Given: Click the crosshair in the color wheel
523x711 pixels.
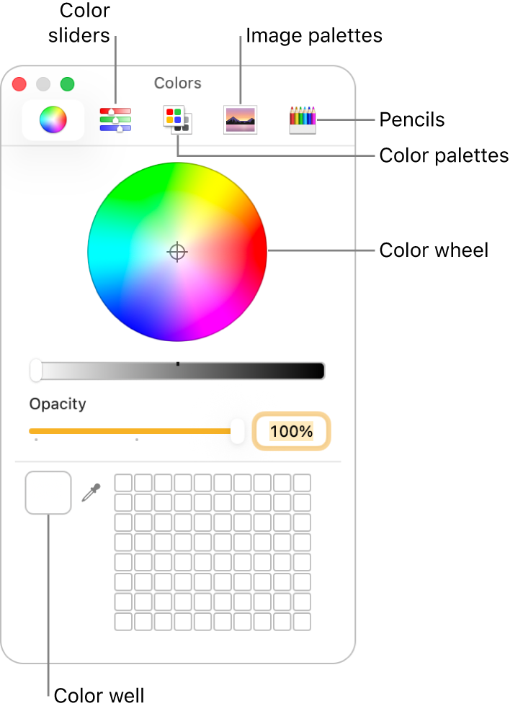Looking at the screenshot, I should pyautogui.click(x=177, y=252).
